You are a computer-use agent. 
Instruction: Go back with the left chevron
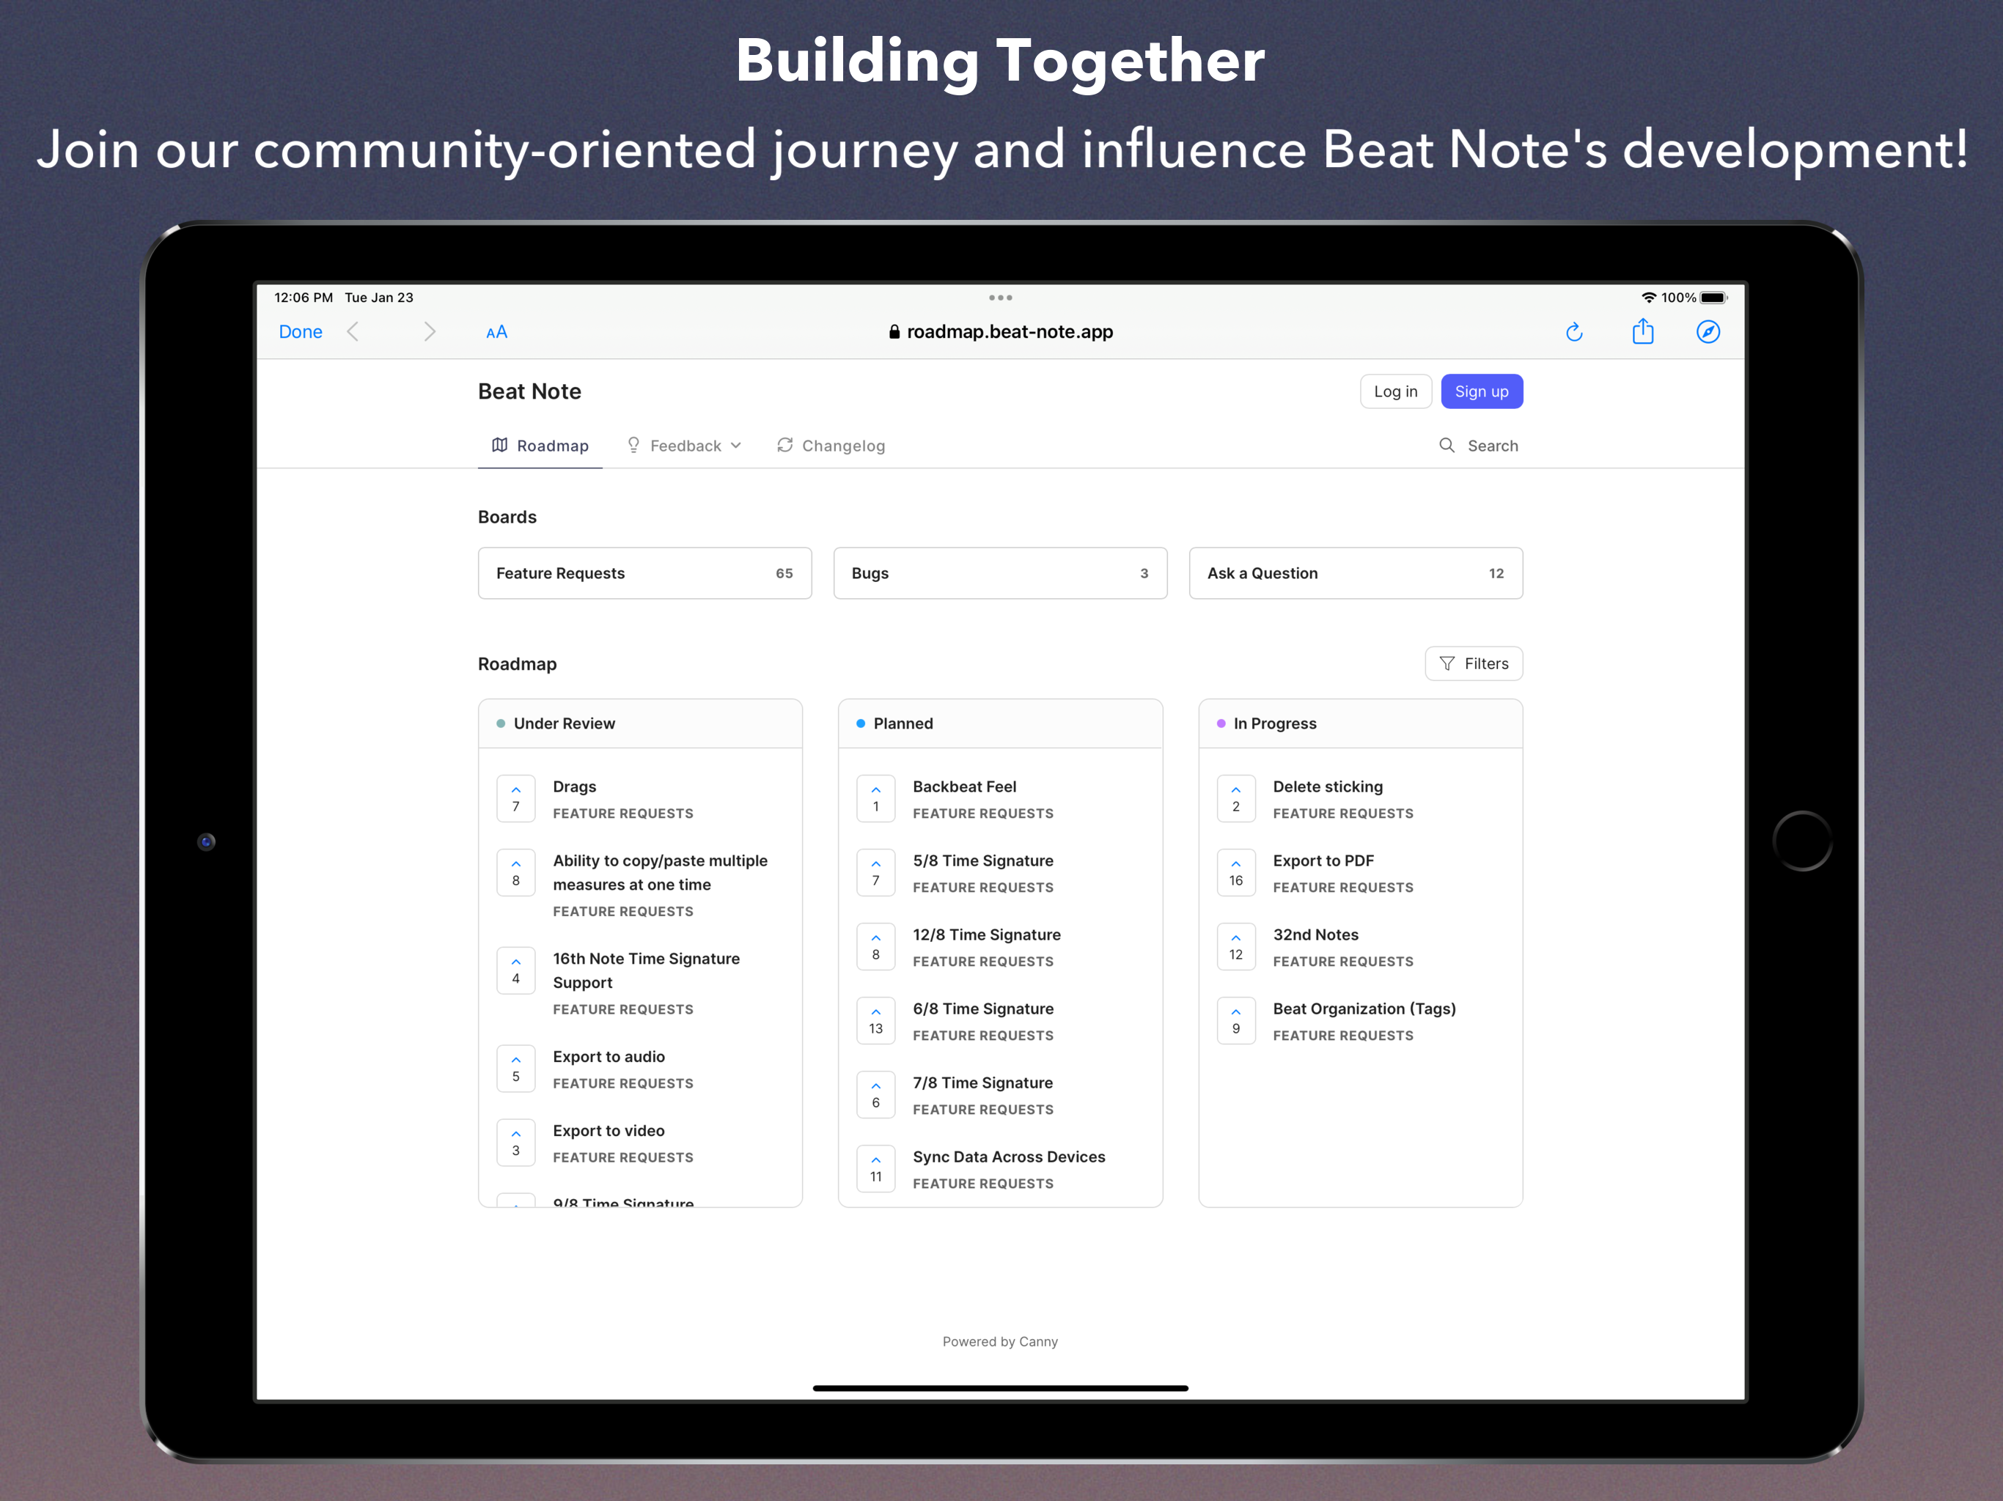click(353, 332)
